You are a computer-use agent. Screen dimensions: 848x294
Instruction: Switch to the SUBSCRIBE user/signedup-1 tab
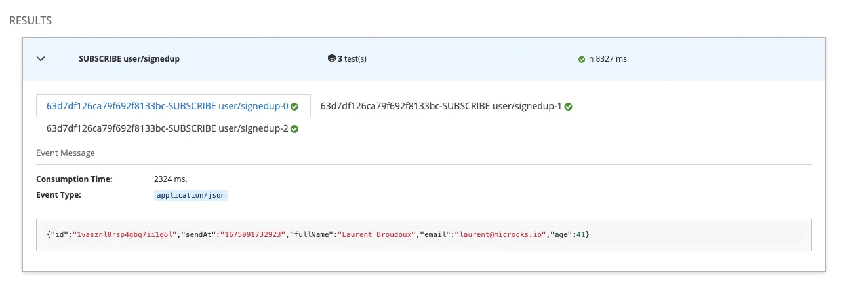pos(440,106)
